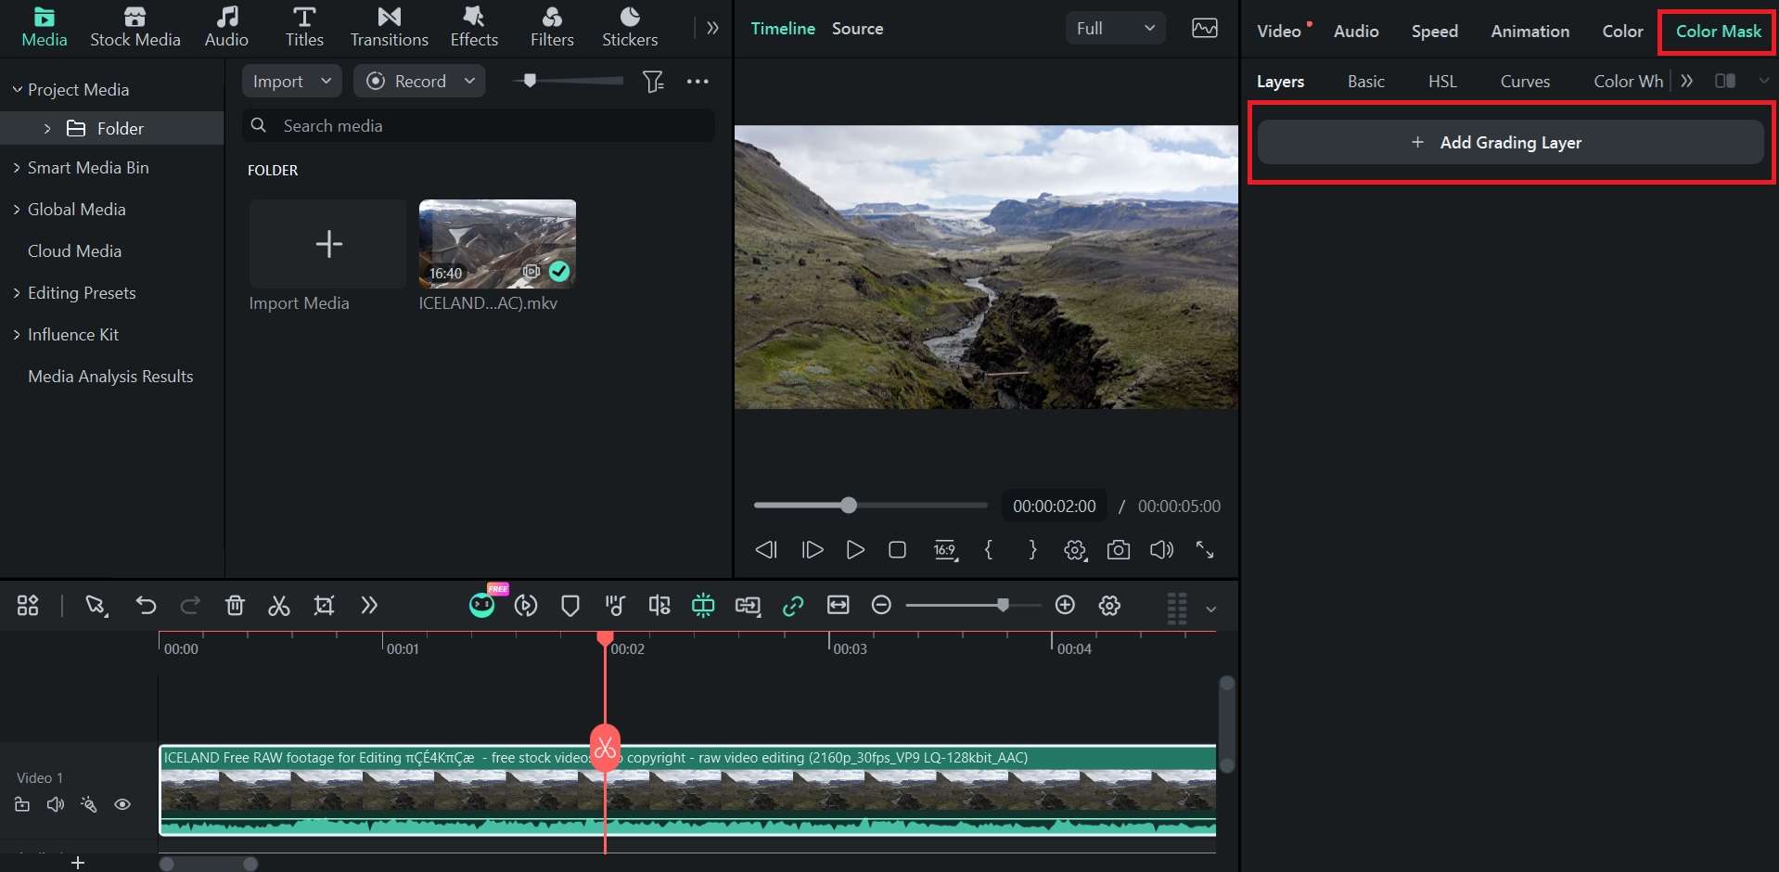The height and width of the screenshot is (872, 1779).
Task: Toggle timeline auto ripple
Action: [x=703, y=606]
